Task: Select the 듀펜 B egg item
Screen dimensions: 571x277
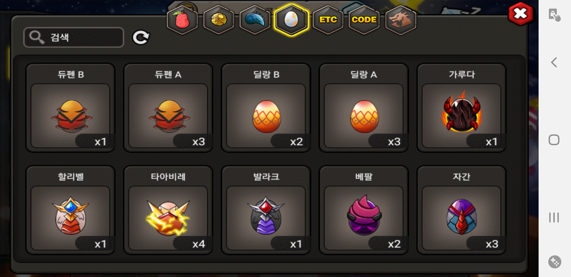Action: (x=70, y=108)
